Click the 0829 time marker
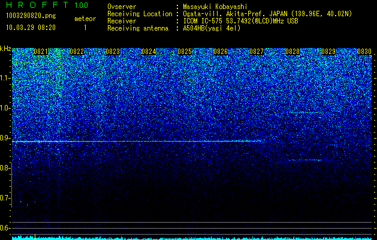The image size is (377, 240). [x=328, y=52]
